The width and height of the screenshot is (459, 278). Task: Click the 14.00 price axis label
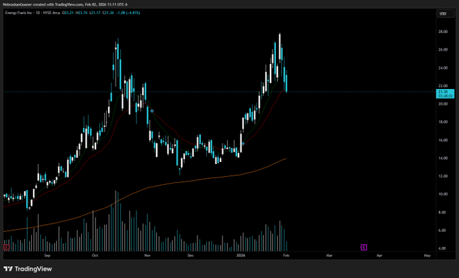443,158
